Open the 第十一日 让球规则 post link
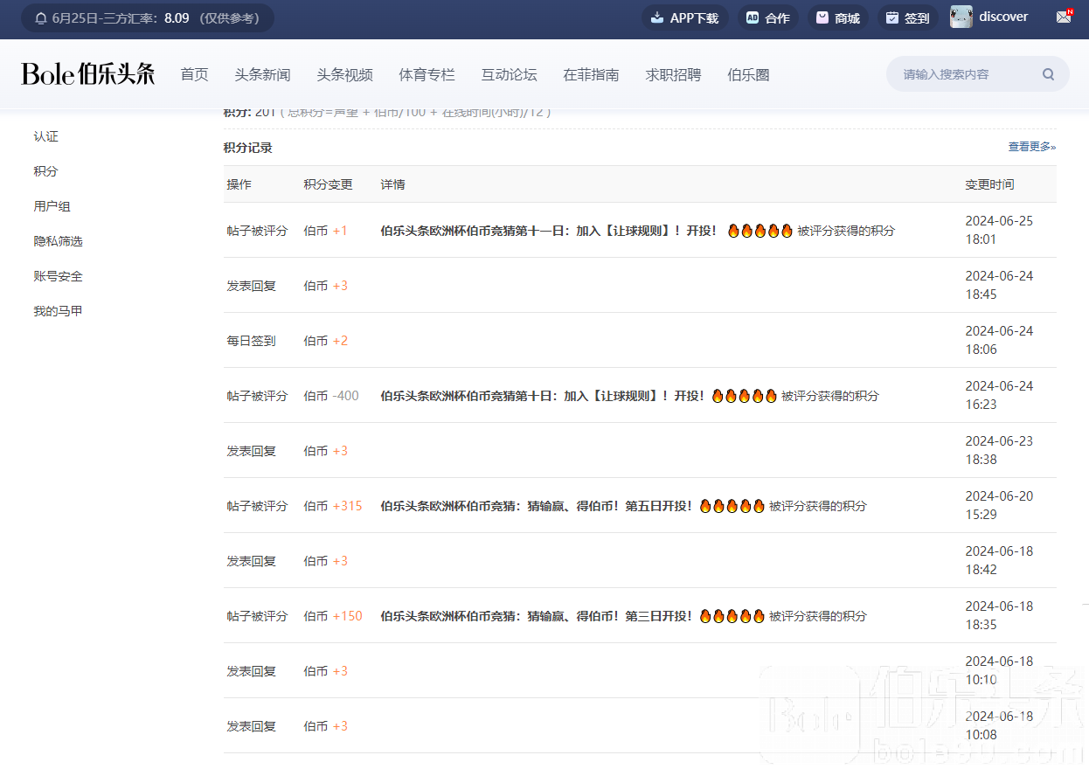 tap(548, 231)
